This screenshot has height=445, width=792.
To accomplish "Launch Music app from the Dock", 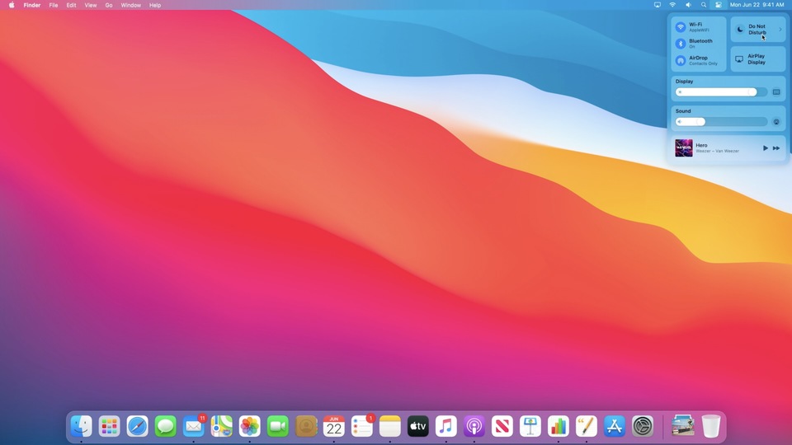I will pos(446,426).
